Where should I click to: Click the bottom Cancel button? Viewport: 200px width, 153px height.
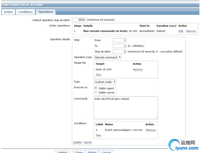[x=106, y=151]
